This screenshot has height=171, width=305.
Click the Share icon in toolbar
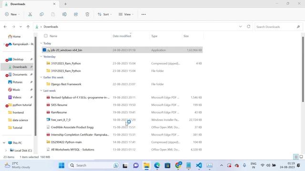pos(76,14)
